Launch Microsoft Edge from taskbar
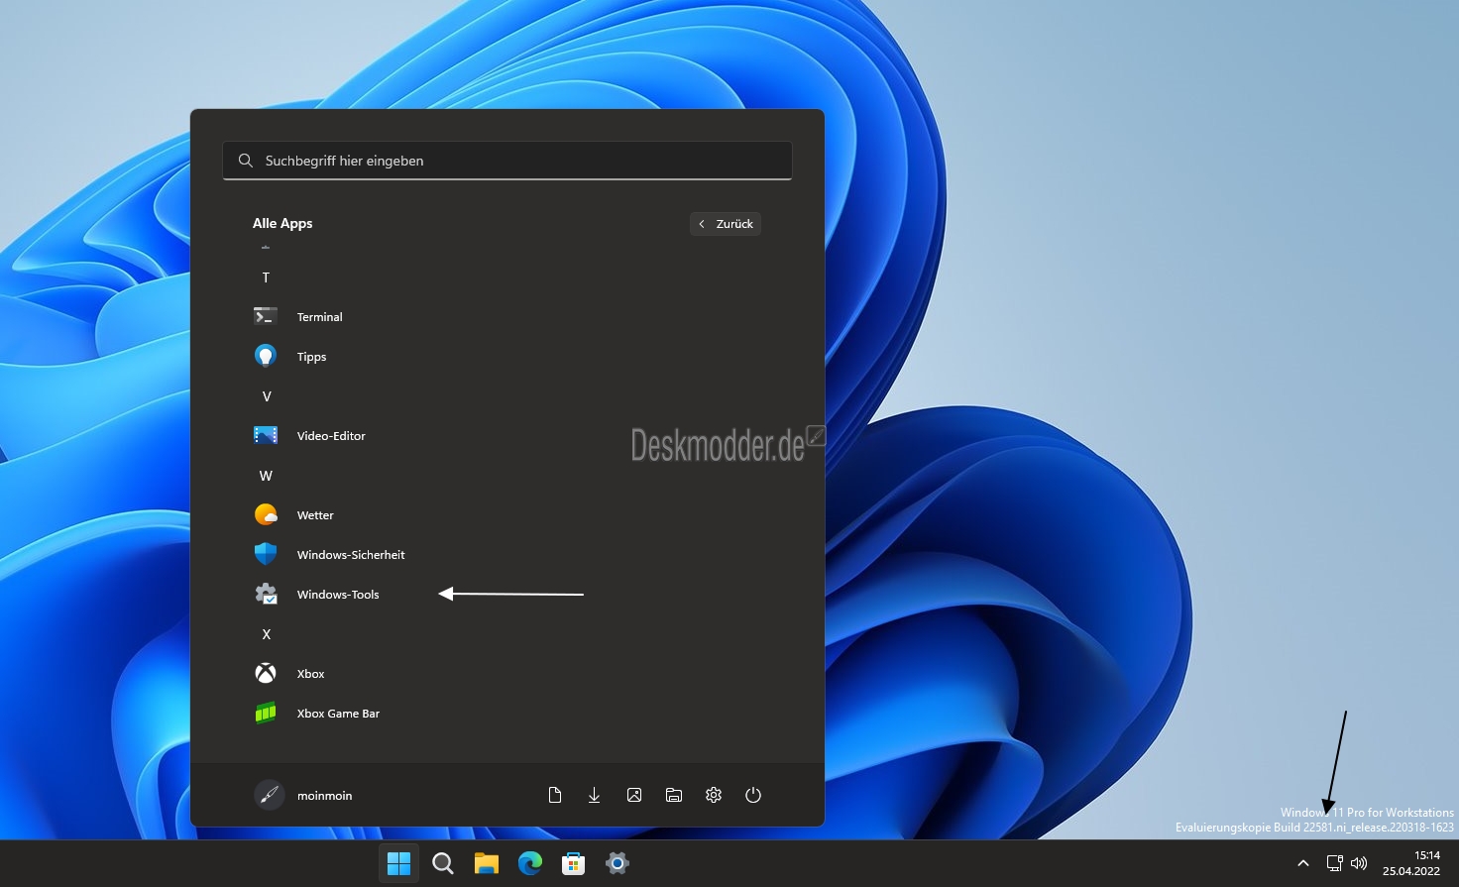This screenshot has height=887, width=1459. (x=530, y=863)
